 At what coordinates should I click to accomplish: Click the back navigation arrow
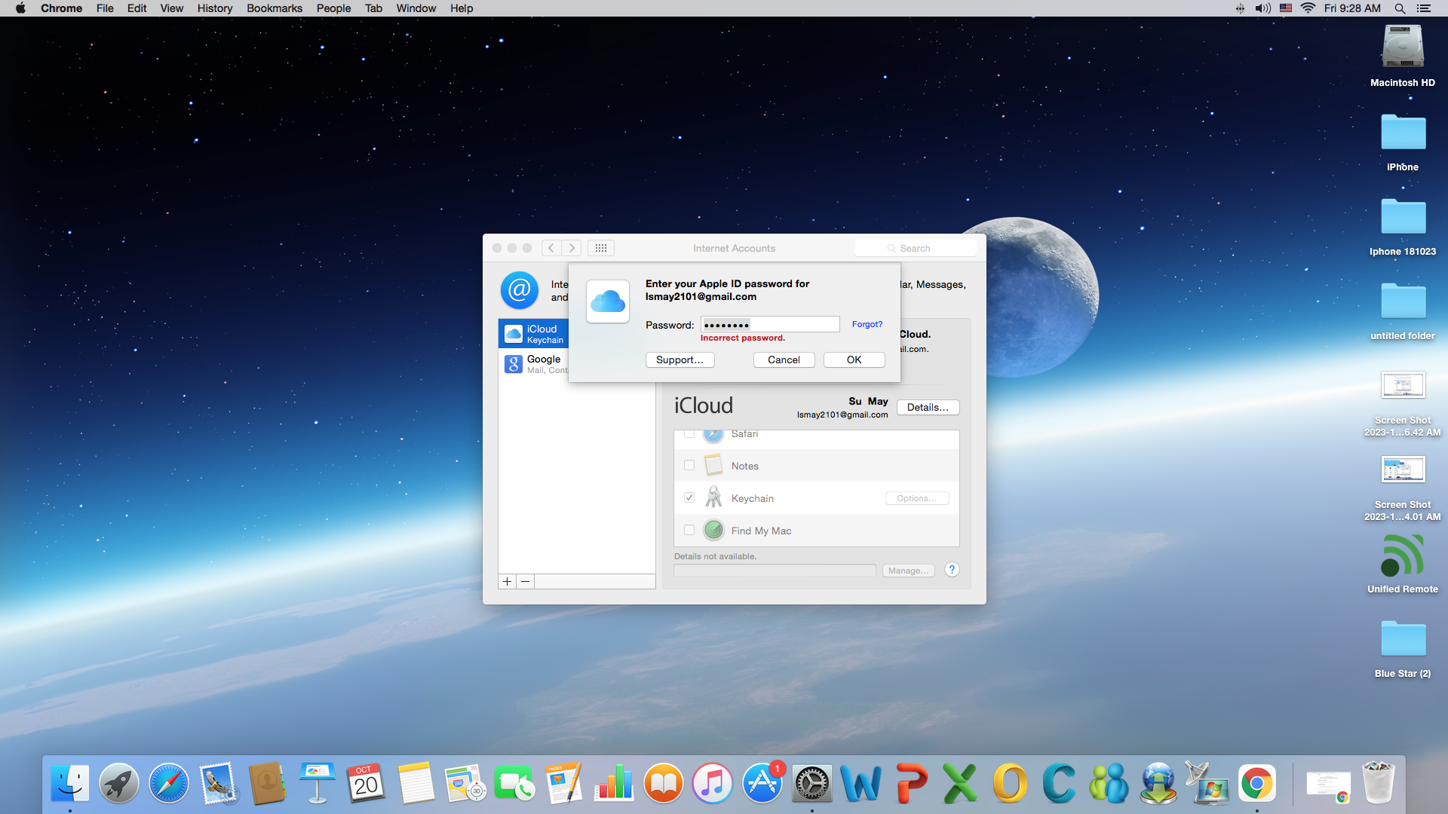(552, 248)
